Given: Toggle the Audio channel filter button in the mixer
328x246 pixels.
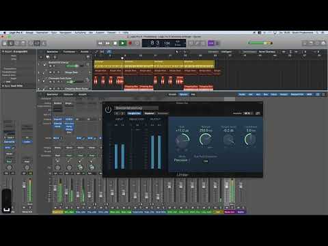Looking at the screenshot, I should (x=242, y=94).
